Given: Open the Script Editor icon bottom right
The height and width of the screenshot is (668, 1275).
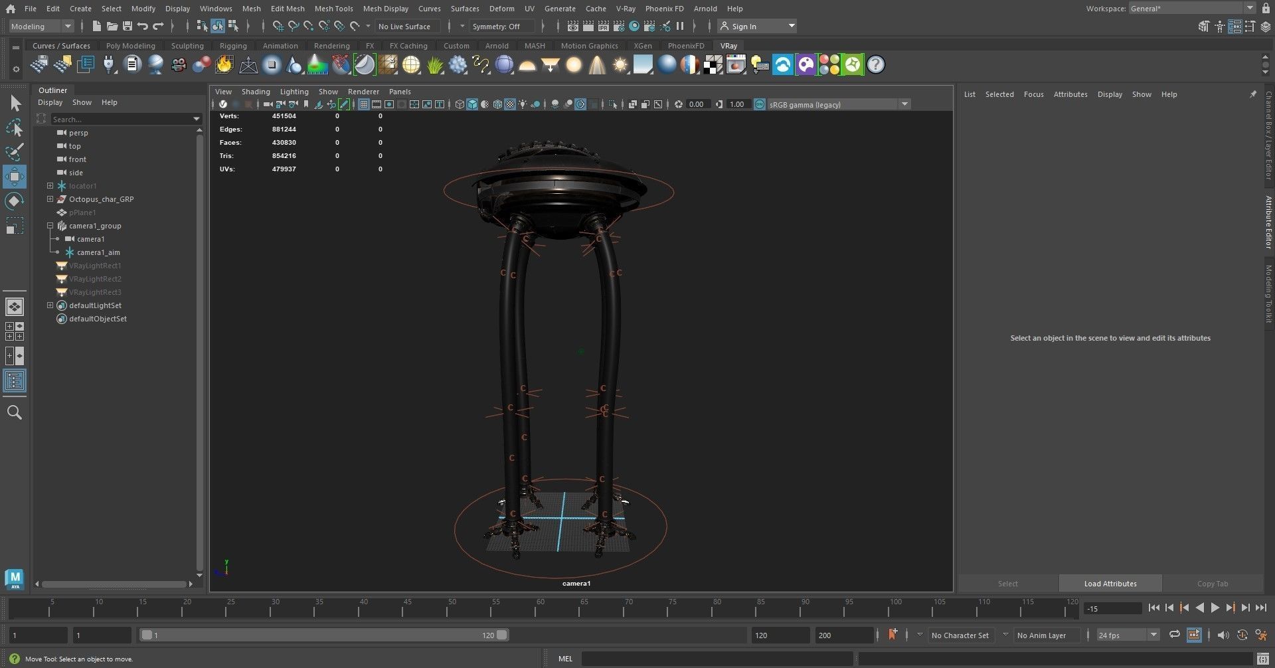Looking at the screenshot, I should click(x=1263, y=659).
